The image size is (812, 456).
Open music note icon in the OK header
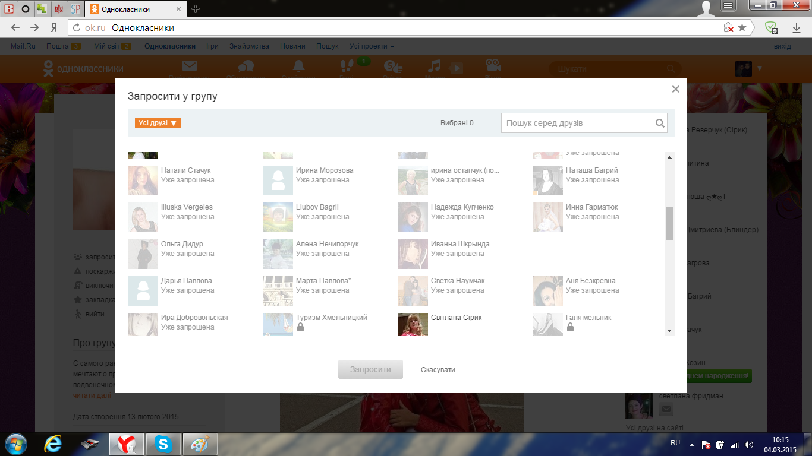click(435, 66)
